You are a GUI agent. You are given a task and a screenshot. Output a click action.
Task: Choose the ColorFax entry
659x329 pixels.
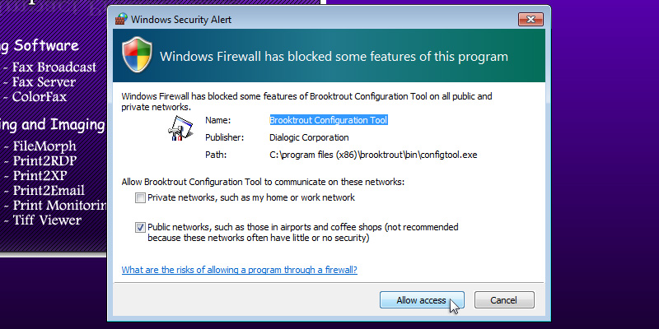tap(40, 96)
